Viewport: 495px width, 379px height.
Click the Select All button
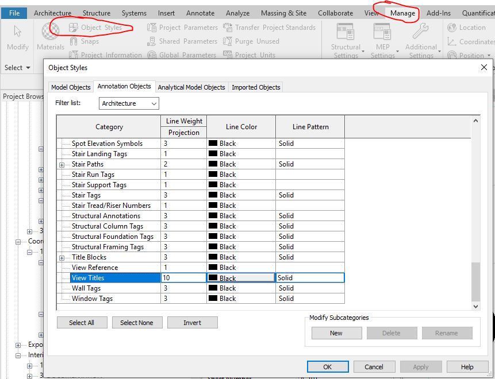[82, 322]
